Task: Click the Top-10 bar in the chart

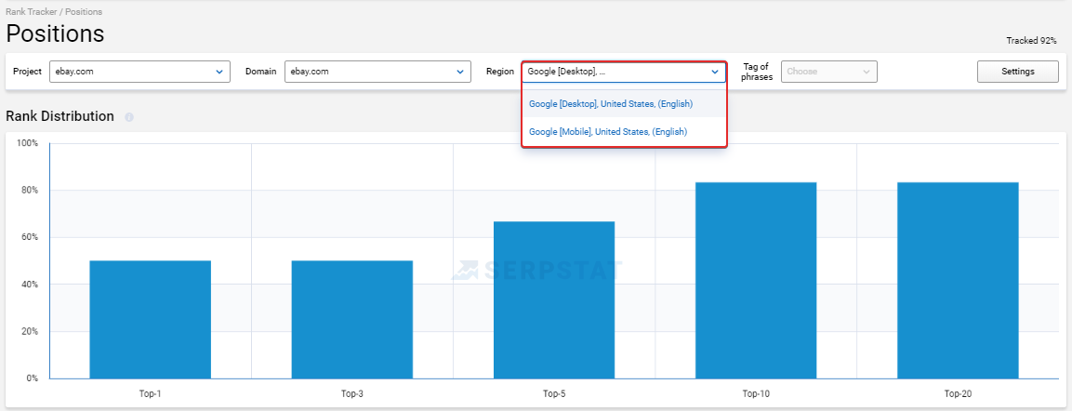Action: pyautogui.click(x=756, y=281)
